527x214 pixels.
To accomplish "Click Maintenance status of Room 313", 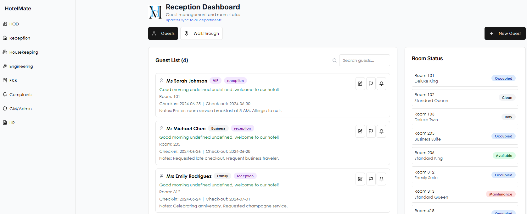I will 501,194.
